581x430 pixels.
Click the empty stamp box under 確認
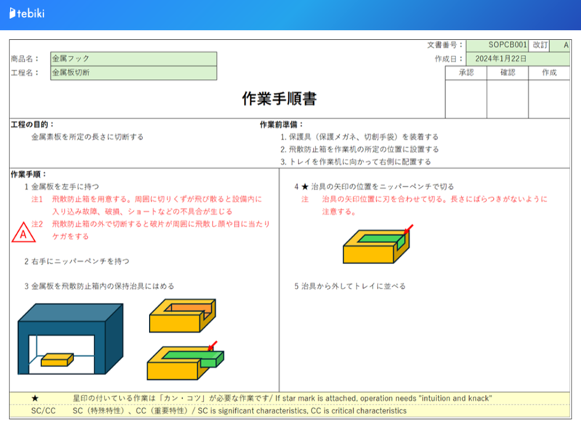pos(508,99)
